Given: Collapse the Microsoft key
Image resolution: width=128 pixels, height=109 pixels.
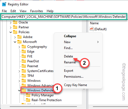Looking at the screenshot, I should [x=15, y=42].
